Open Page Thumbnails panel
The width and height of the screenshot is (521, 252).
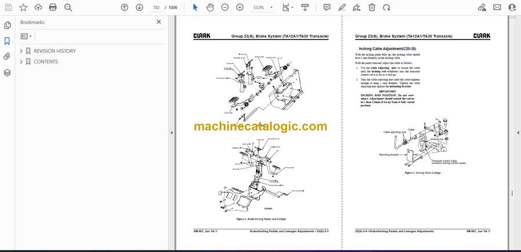8,25
